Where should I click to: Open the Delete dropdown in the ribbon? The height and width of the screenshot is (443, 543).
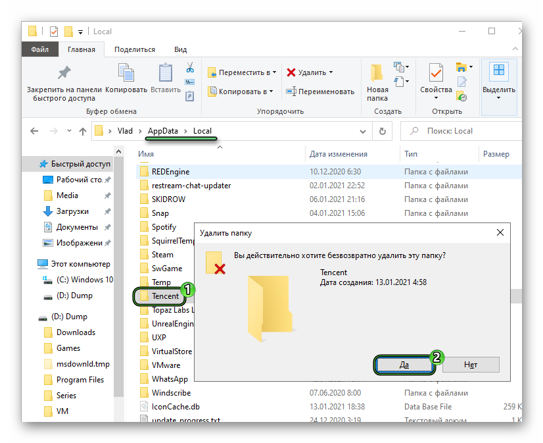click(331, 72)
